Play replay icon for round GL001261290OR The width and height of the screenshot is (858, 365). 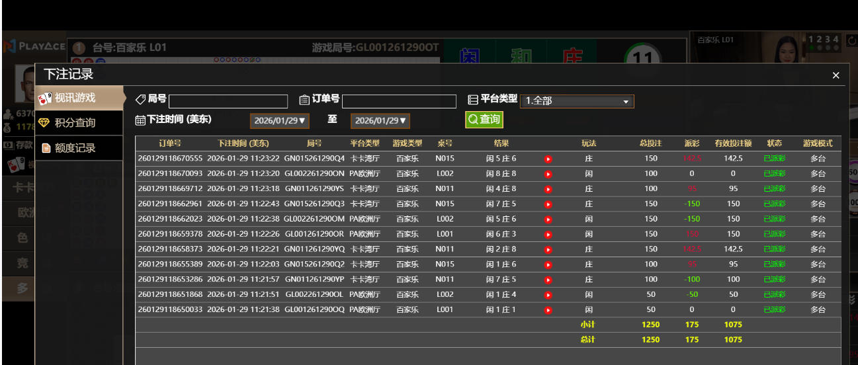[x=548, y=234]
